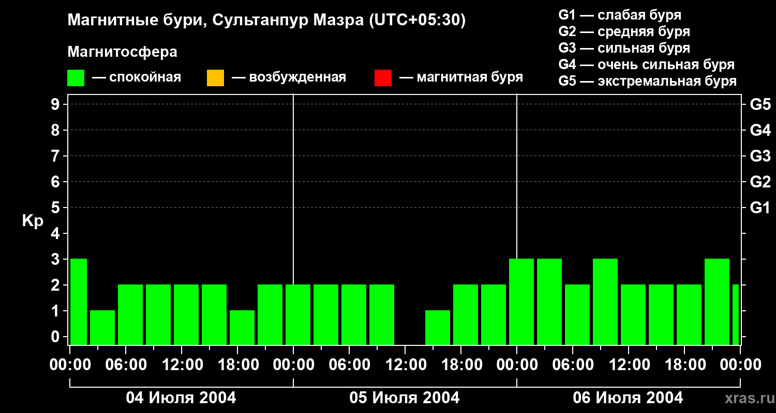This screenshot has width=776, height=413.
Task: Click the '00:00' label starting 05 July
Action: tap(293, 364)
